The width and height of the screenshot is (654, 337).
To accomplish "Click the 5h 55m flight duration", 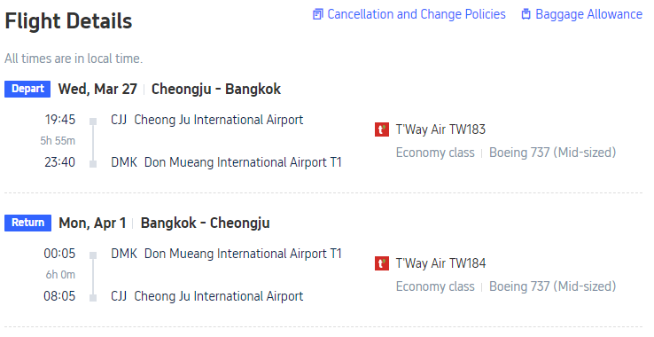I will 58,141.
